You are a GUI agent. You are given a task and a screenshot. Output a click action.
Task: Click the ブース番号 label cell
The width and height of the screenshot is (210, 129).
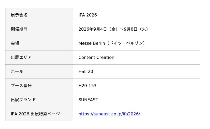pos(39,86)
